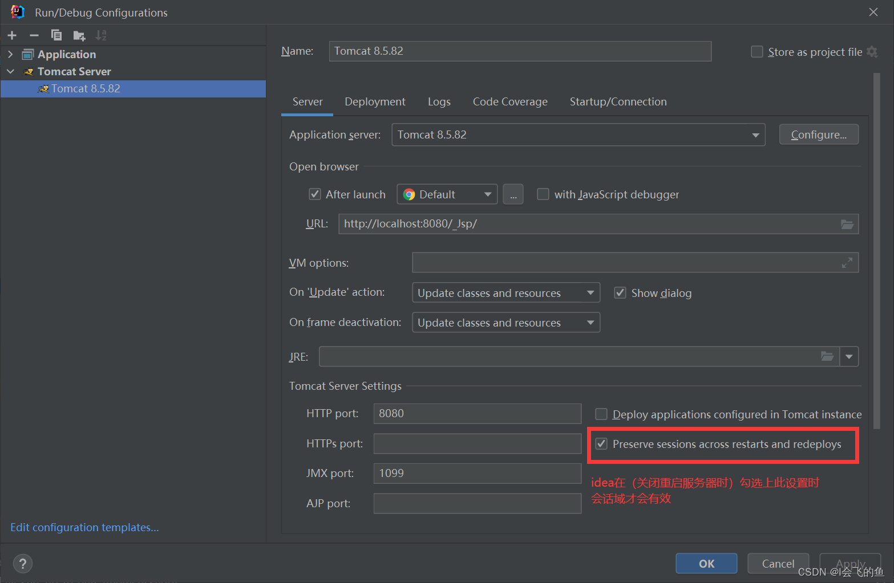Check Deploy applications configured in Tomcat instance

601,414
